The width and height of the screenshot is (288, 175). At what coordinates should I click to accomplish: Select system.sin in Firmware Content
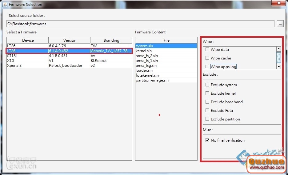coord(166,46)
